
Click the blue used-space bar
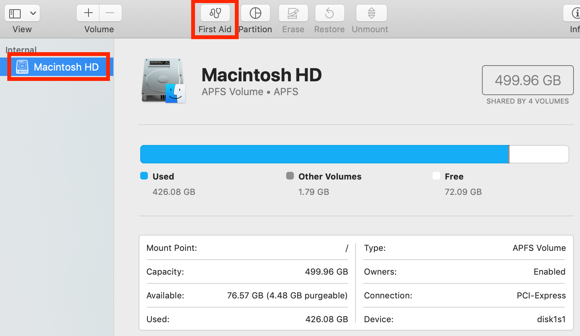(x=324, y=154)
